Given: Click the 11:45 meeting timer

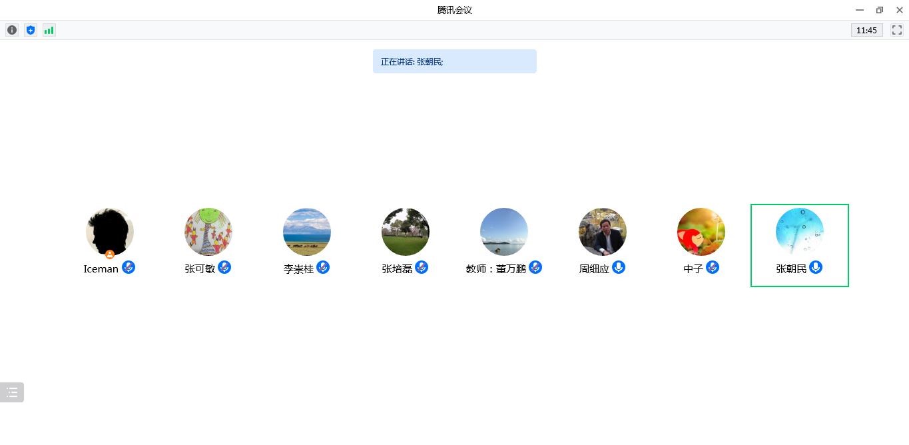Looking at the screenshot, I should [x=866, y=30].
